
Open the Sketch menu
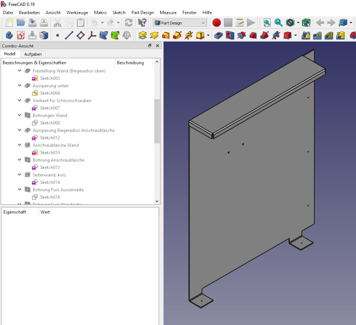tap(119, 13)
